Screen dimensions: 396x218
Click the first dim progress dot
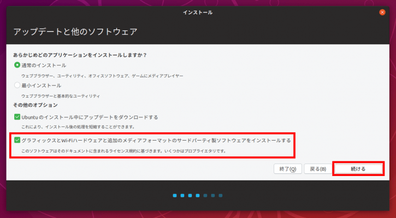205,196
